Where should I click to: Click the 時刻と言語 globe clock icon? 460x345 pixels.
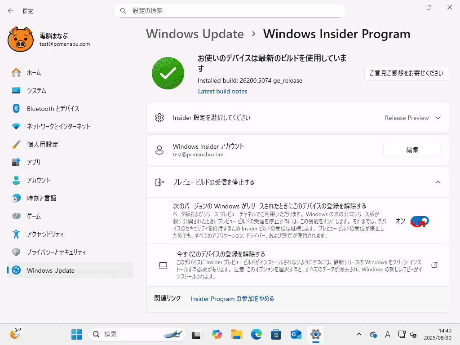point(16,198)
